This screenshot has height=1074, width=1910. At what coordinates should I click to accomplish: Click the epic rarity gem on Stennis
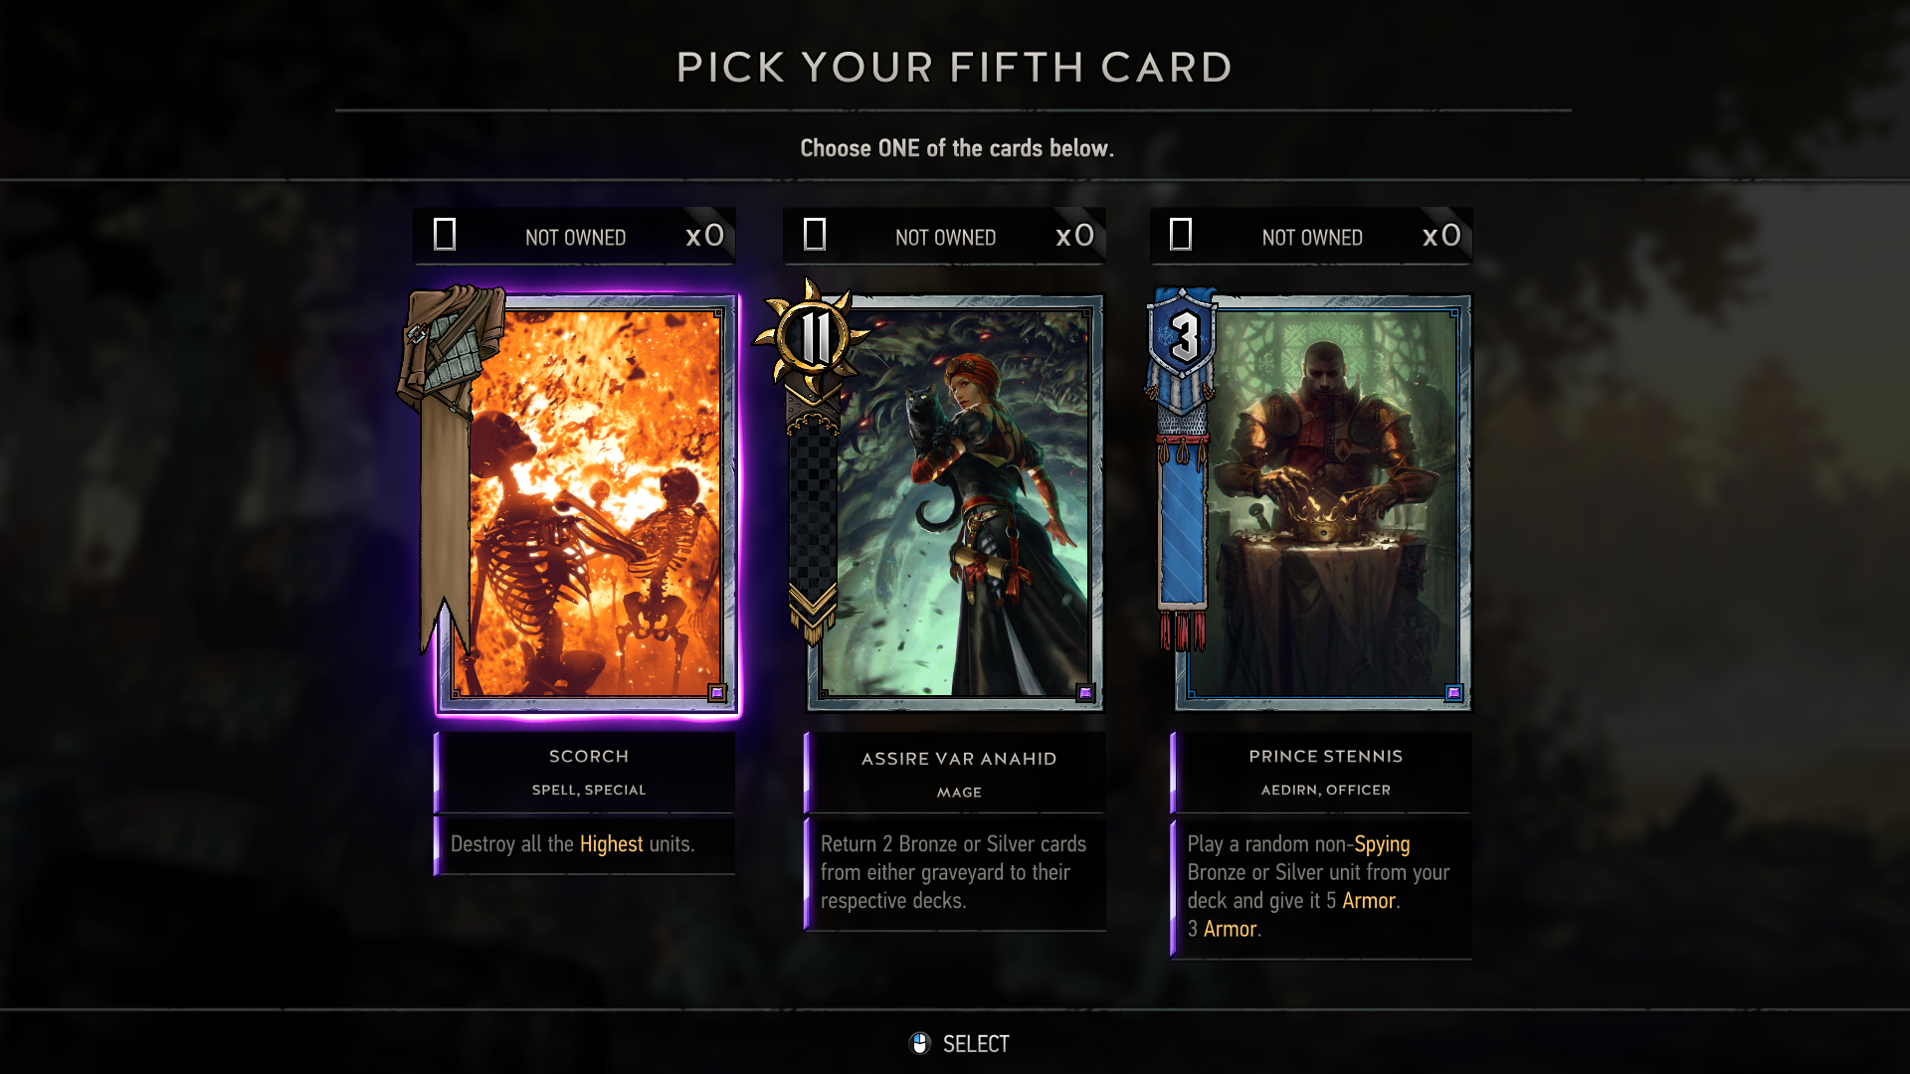point(1453,692)
